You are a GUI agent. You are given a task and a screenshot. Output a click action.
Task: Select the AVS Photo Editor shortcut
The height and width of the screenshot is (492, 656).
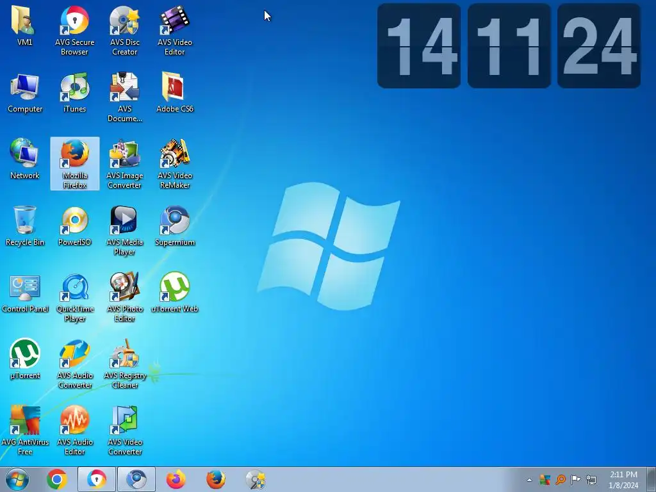tap(125, 297)
